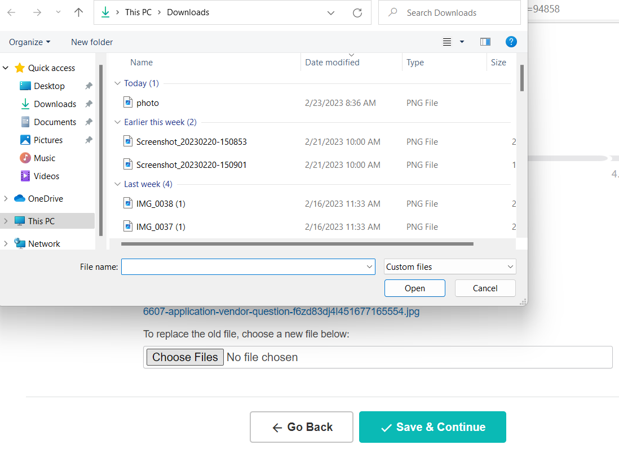Image resolution: width=619 pixels, height=458 pixels.
Task: Select Pictures in the navigation pane
Action: [48, 140]
